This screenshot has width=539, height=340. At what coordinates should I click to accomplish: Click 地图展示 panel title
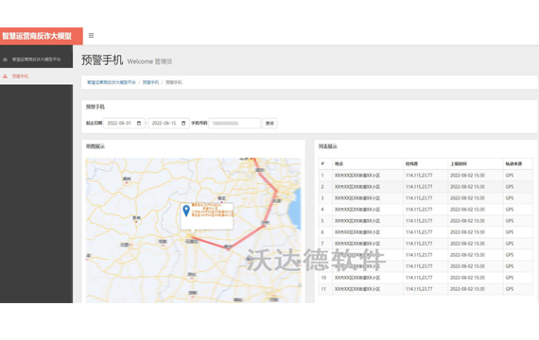click(x=96, y=146)
